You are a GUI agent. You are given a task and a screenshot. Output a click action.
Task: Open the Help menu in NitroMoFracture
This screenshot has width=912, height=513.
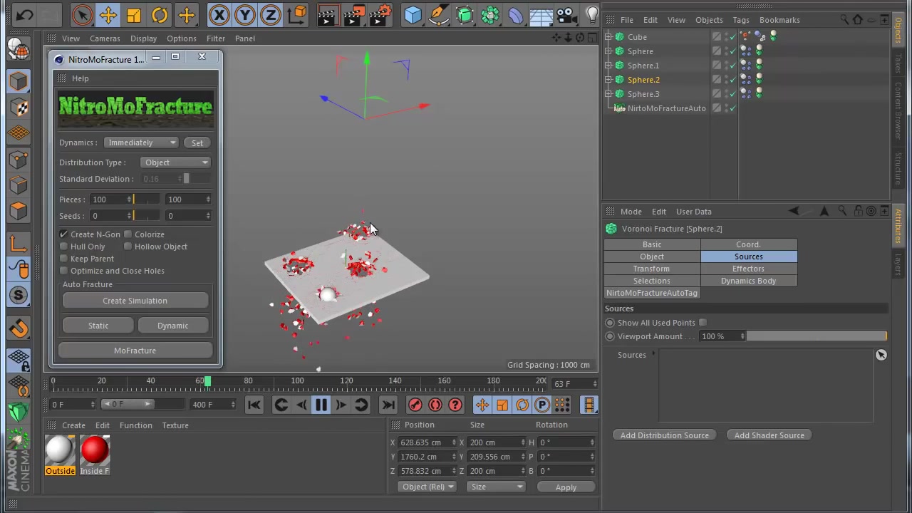pyautogui.click(x=80, y=78)
